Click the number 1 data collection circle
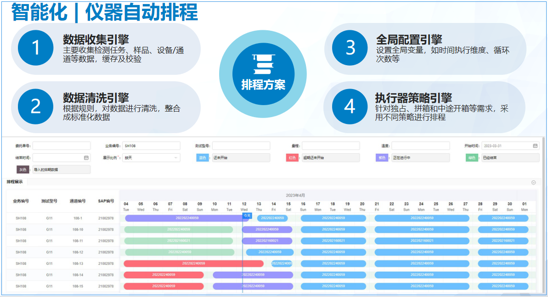The width and height of the screenshot is (548, 297). pos(36,47)
